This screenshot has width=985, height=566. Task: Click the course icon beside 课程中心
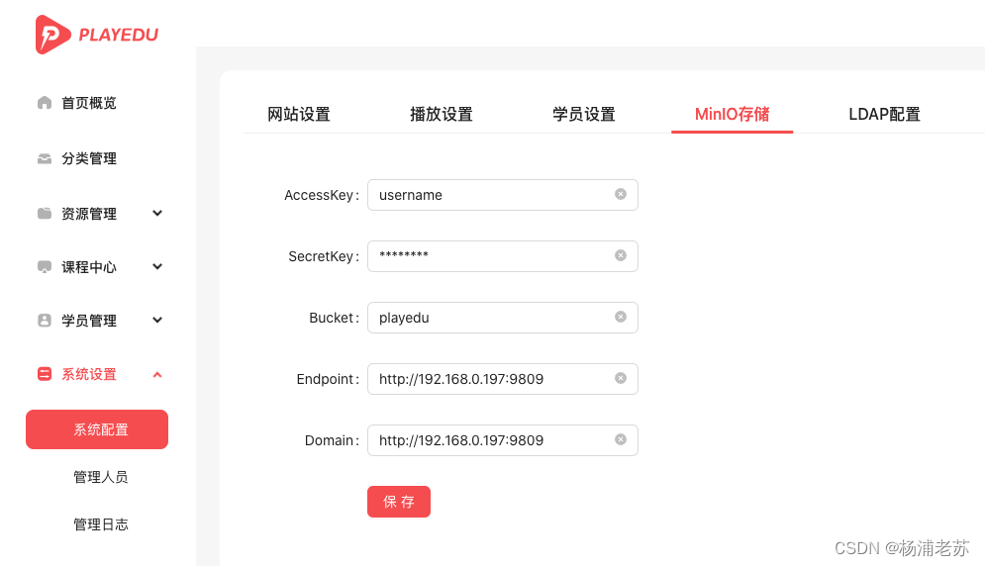pos(44,267)
